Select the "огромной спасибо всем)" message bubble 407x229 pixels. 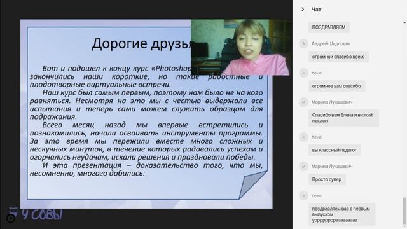click(x=338, y=57)
